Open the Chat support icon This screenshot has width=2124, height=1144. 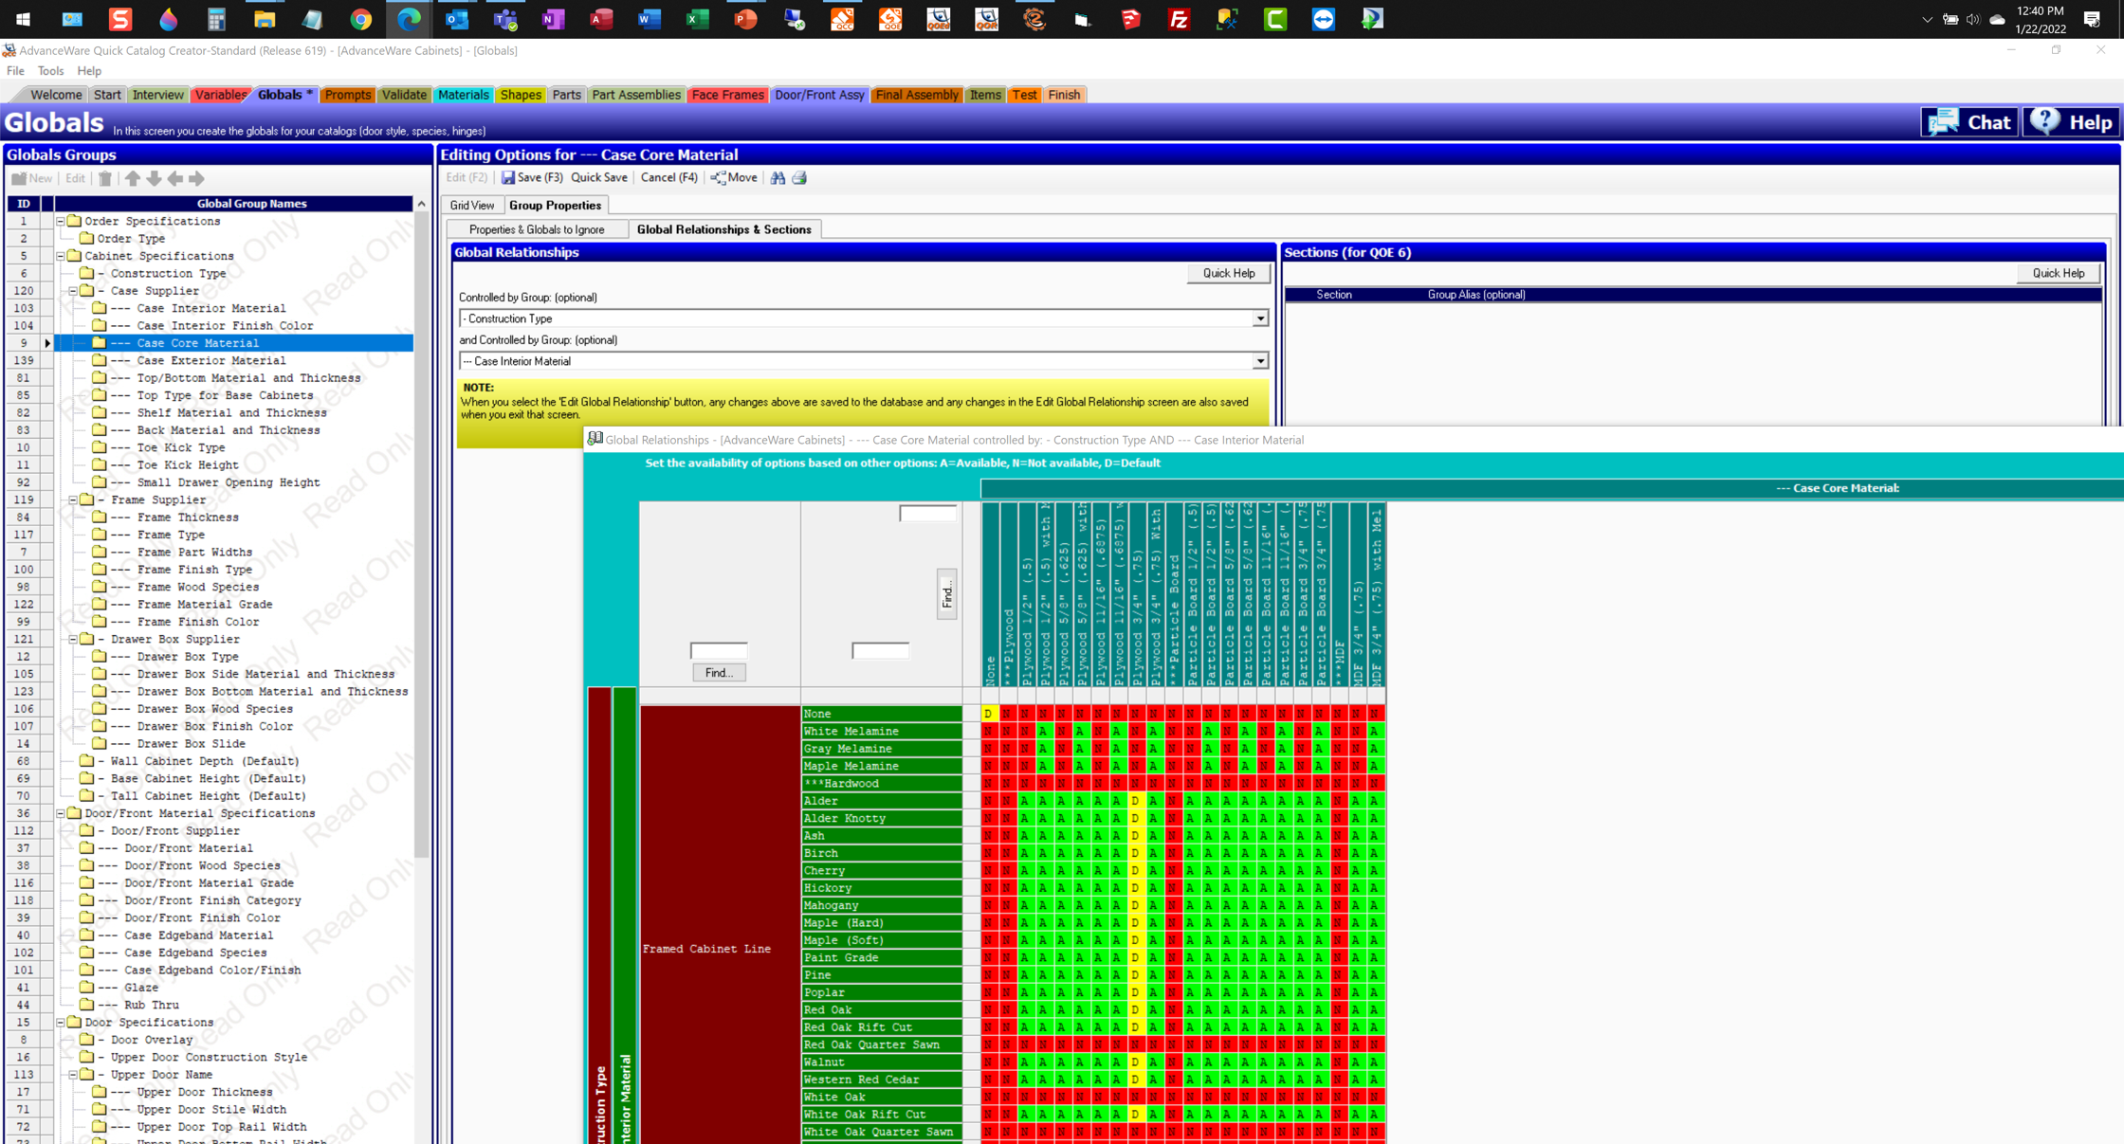pyautogui.click(x=1944, y=121)
